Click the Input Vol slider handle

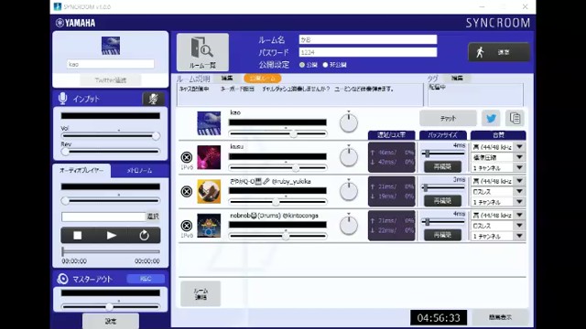point(157,136)
